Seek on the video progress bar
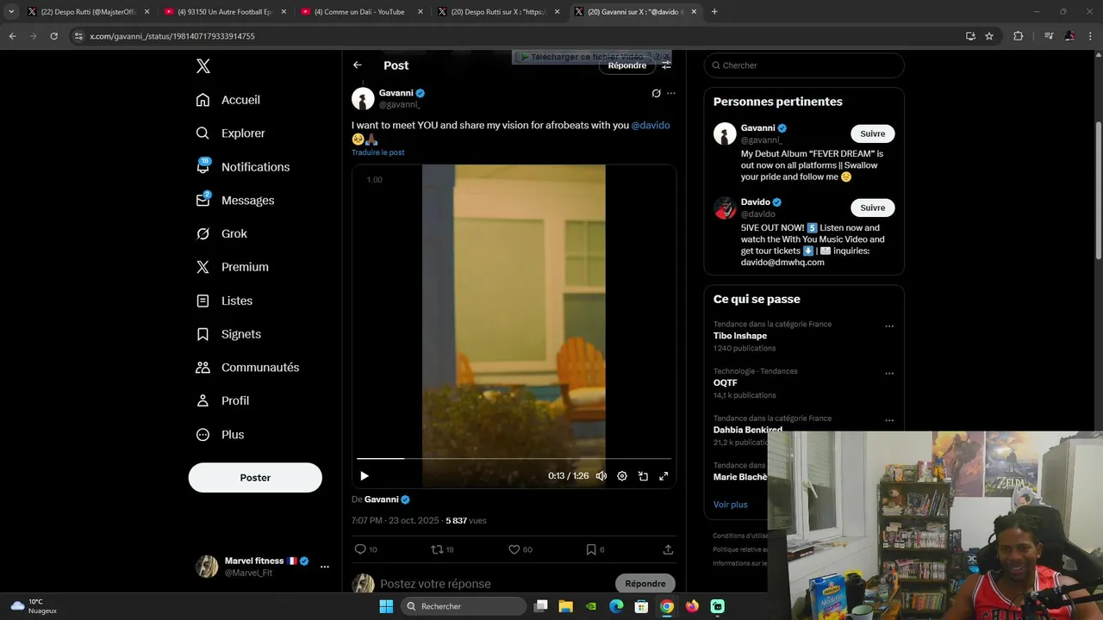This screenshot has height=620, width=1103. point(514,459)
